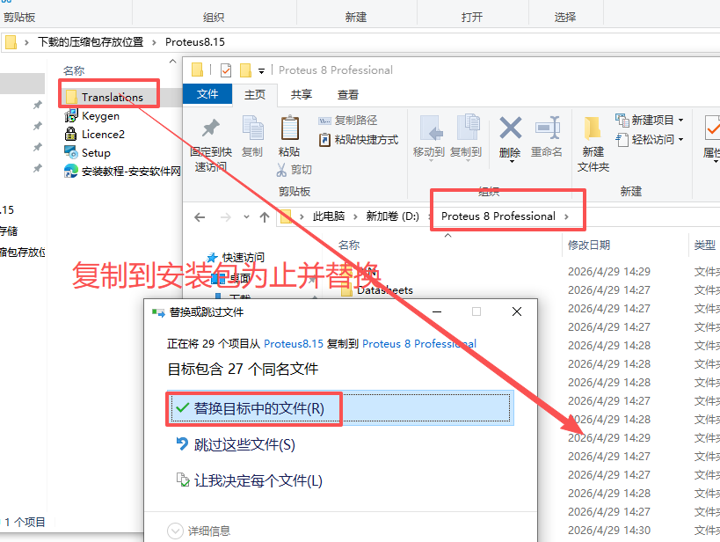Expand chevron after Proteus 8 Professional breadcrumb
Viewport: 720px width, 542px height.
[x=567, y=216]
